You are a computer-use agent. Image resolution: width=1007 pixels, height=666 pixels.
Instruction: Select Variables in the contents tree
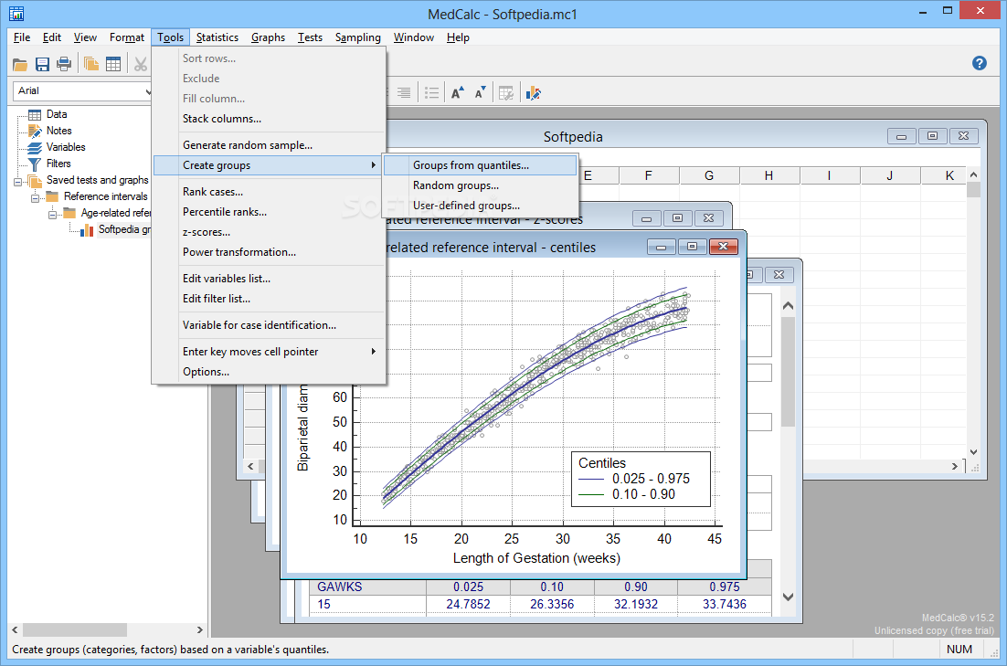(x=66, y=147)
